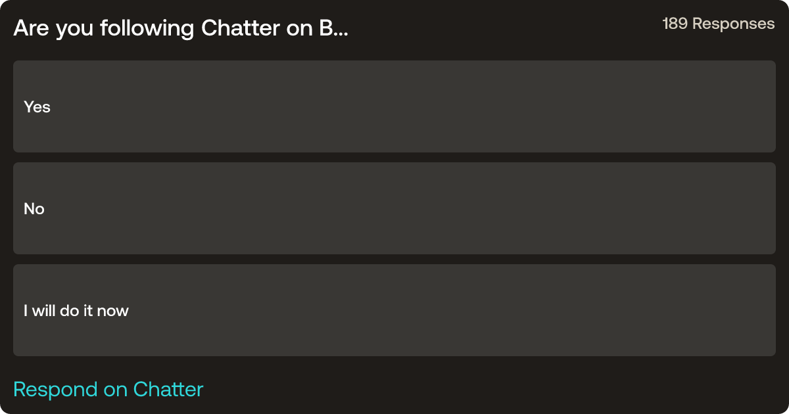Choose "No" as your poll answer
The width and height of the screenshot is (789, 414).
tap(394, 208)
